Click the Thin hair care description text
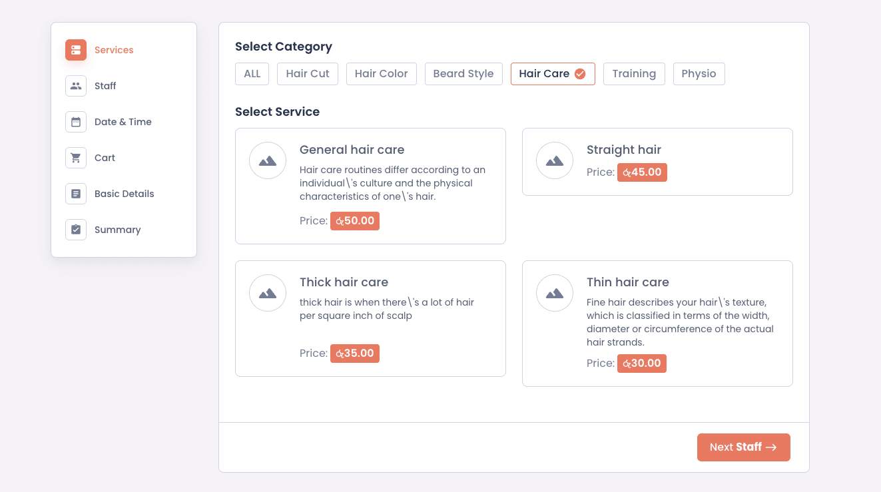881x492 pixels. pyautogui.click(x=680, y=322)
